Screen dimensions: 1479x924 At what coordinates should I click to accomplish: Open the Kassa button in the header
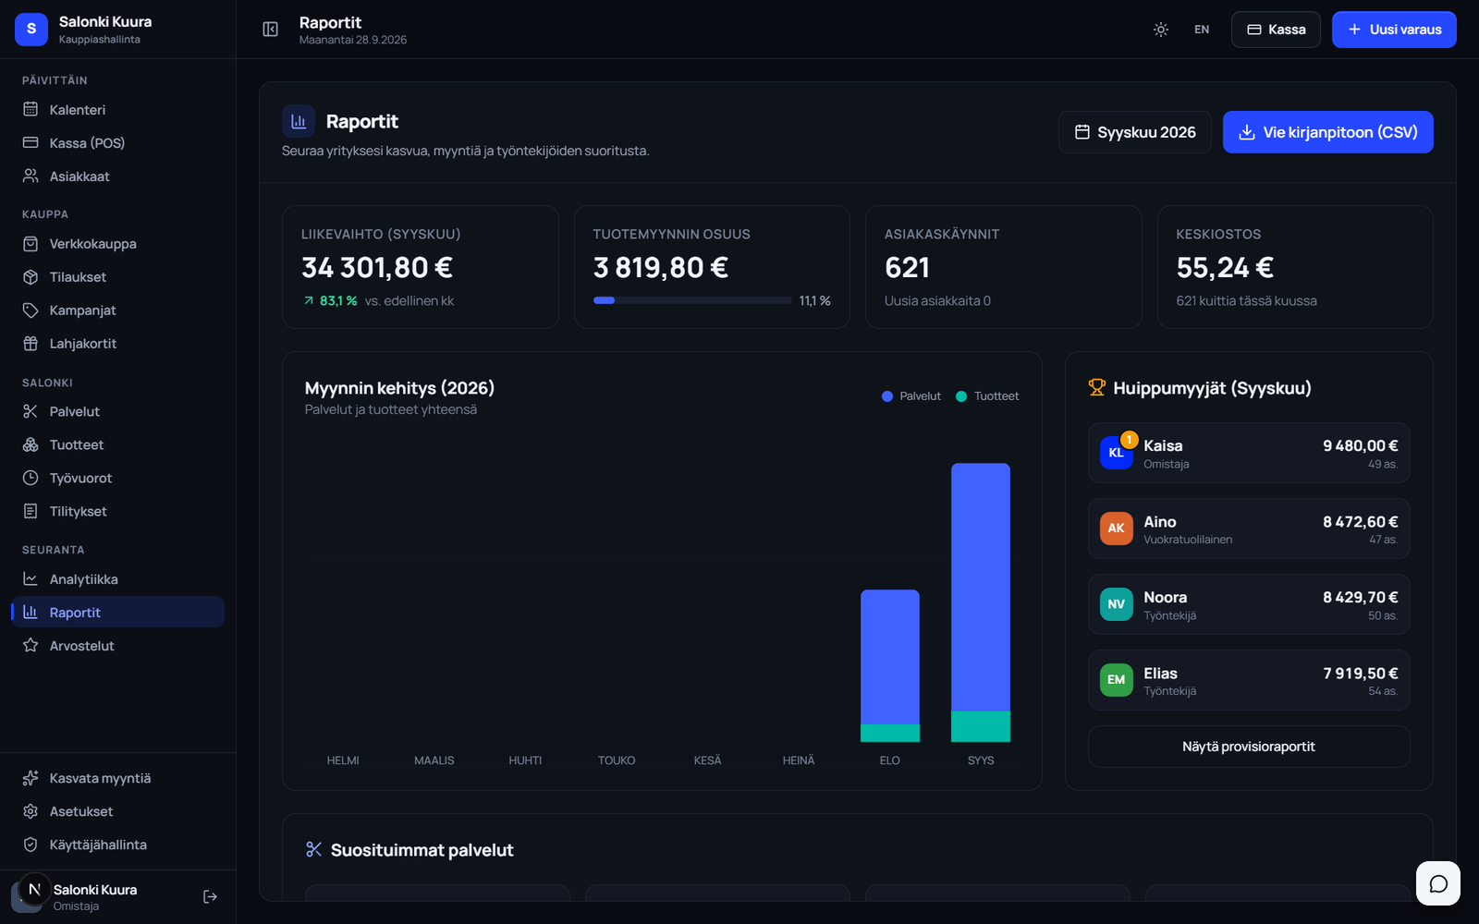[x=1276, y=30]
